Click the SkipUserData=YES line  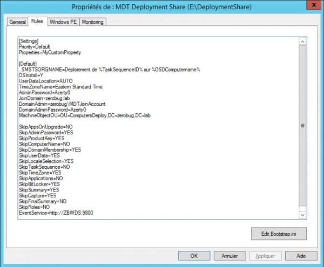click(39, 155)
